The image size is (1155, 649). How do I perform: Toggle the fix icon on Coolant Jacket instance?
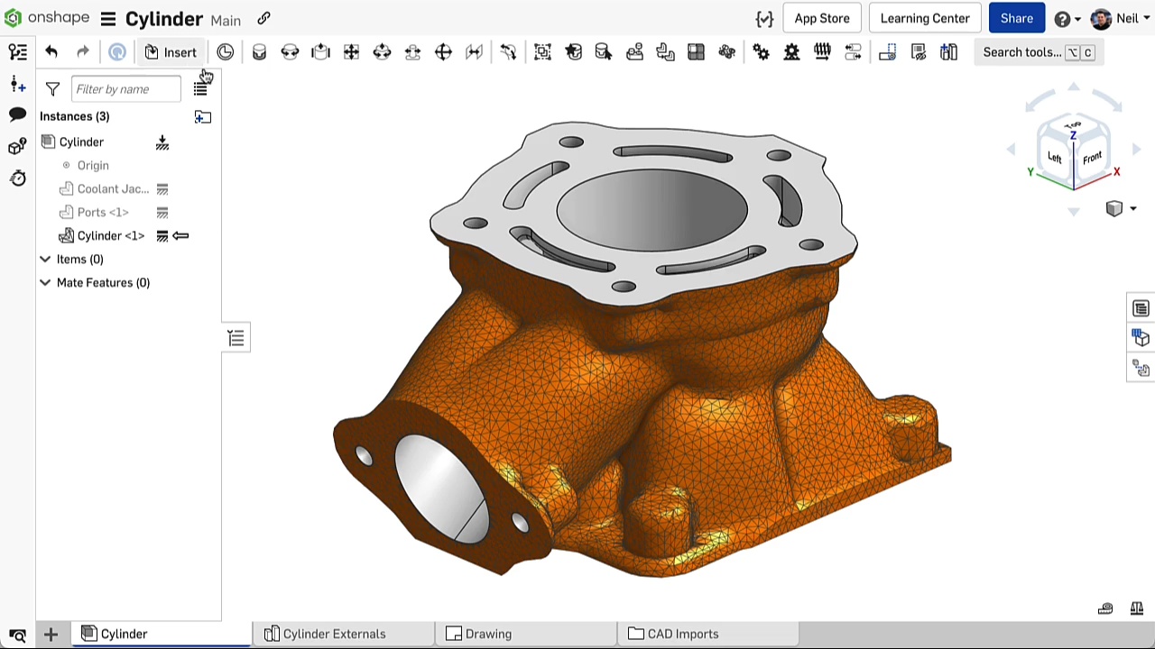click(162, 188)
